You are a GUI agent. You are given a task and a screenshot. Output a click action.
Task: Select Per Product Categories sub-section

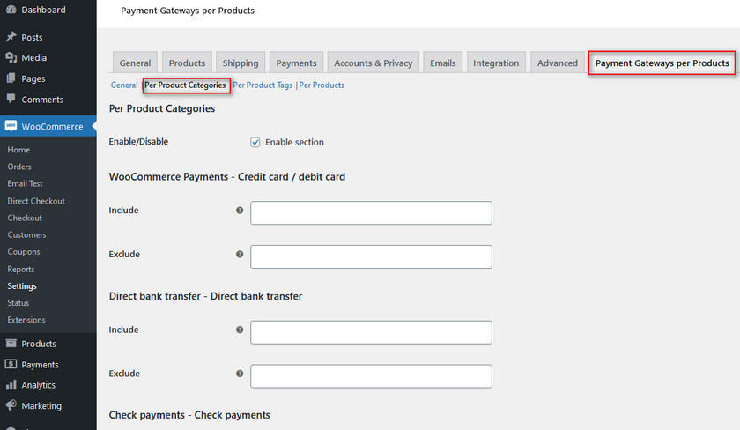click(x=185, y=85)
